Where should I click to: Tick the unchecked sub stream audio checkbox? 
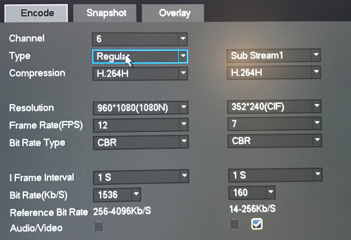click(234, 224)
